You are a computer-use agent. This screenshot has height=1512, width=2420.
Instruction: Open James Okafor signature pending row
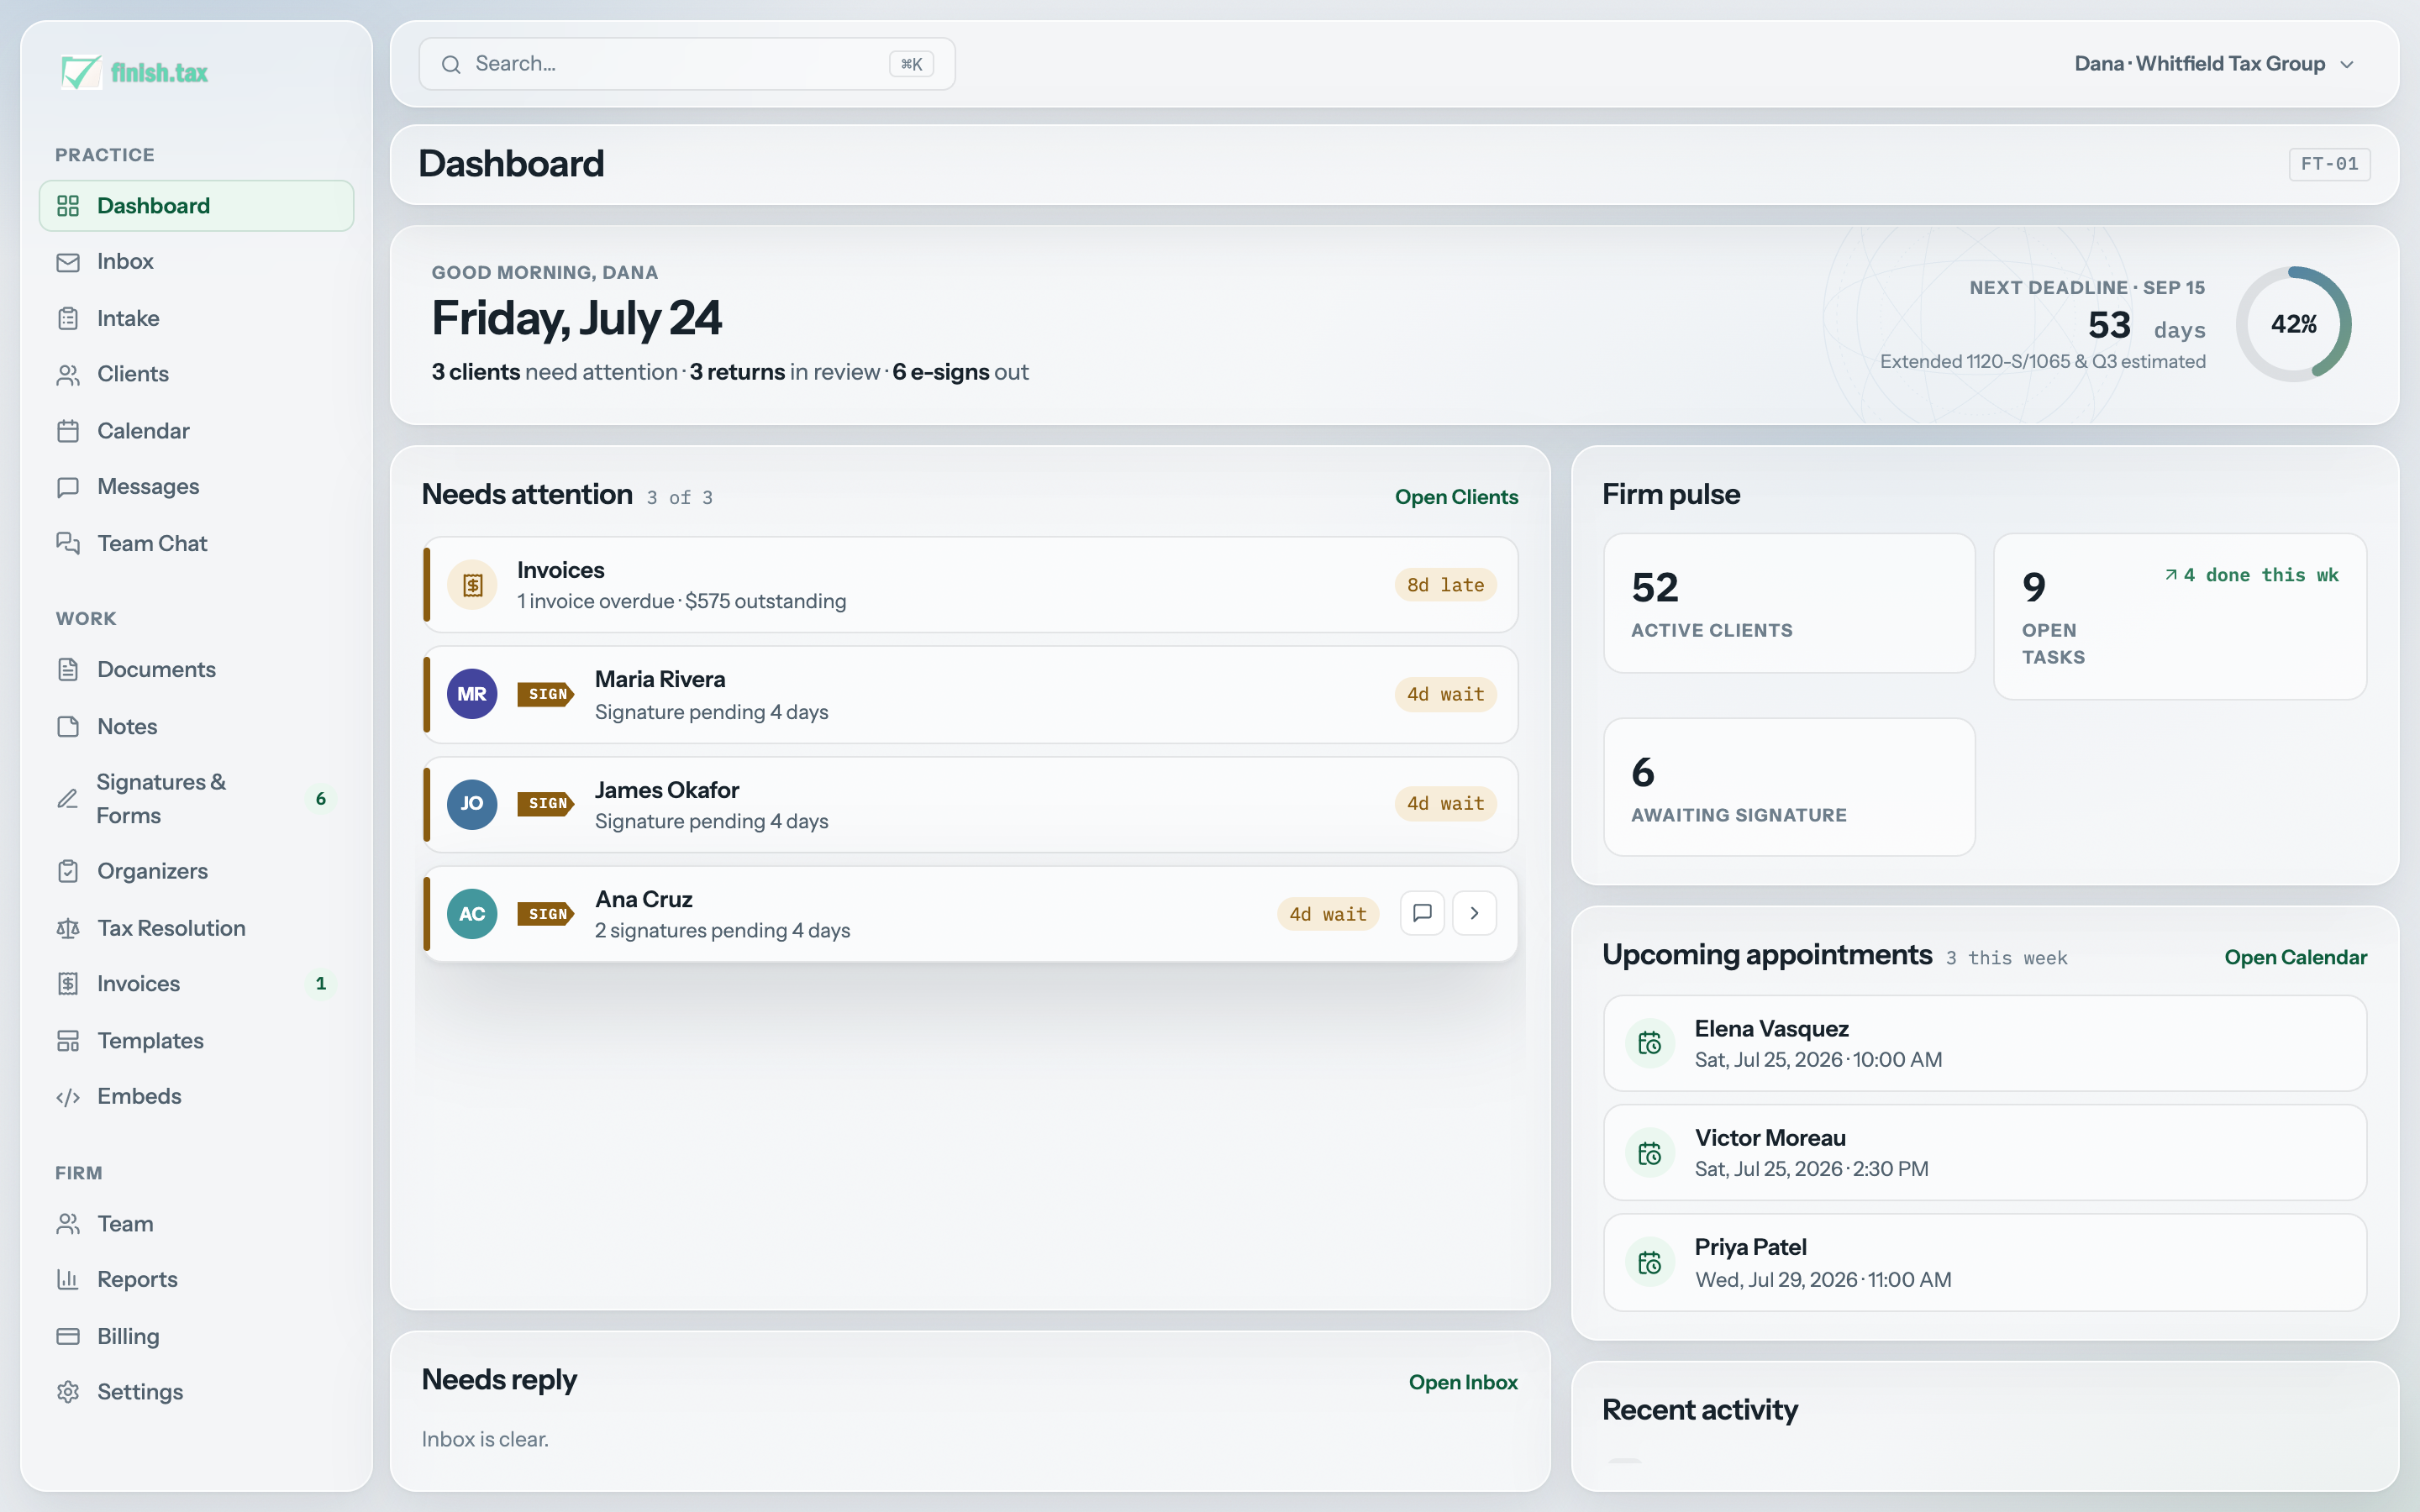click(970, 805)
